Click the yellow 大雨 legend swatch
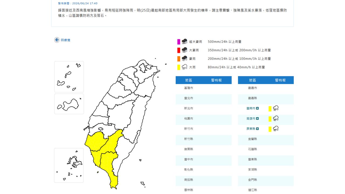Screen dimensions: 345x194 179,67
